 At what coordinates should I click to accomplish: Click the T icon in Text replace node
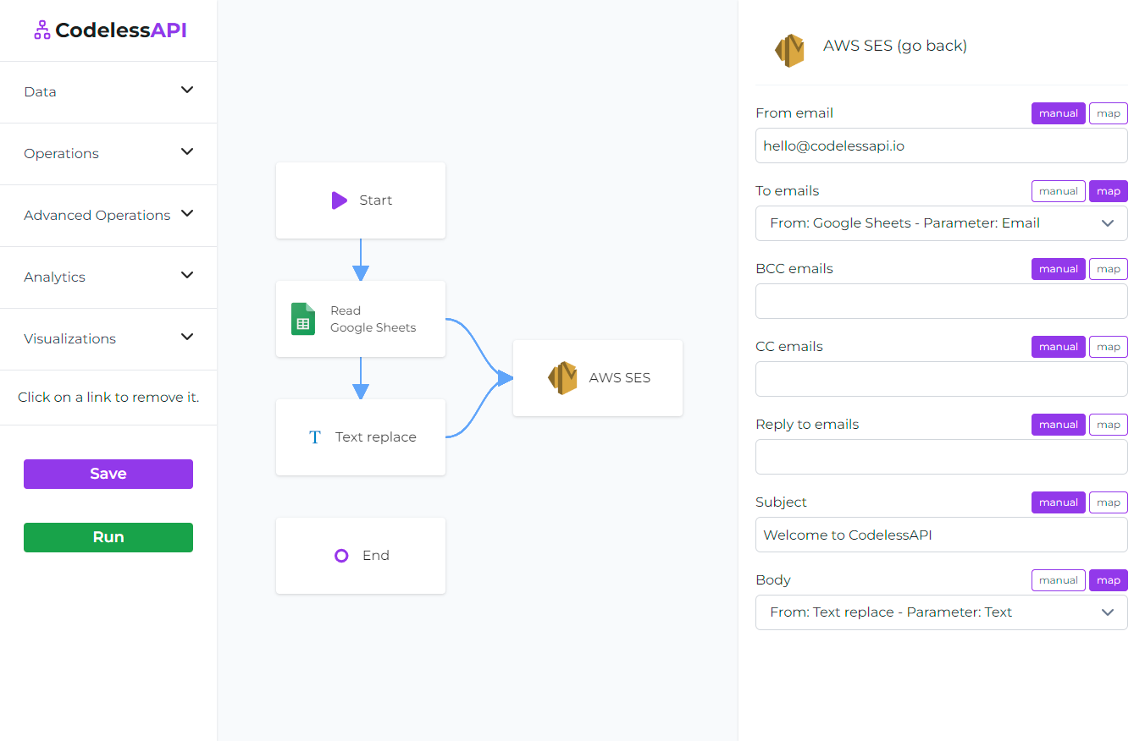point(315,437)
